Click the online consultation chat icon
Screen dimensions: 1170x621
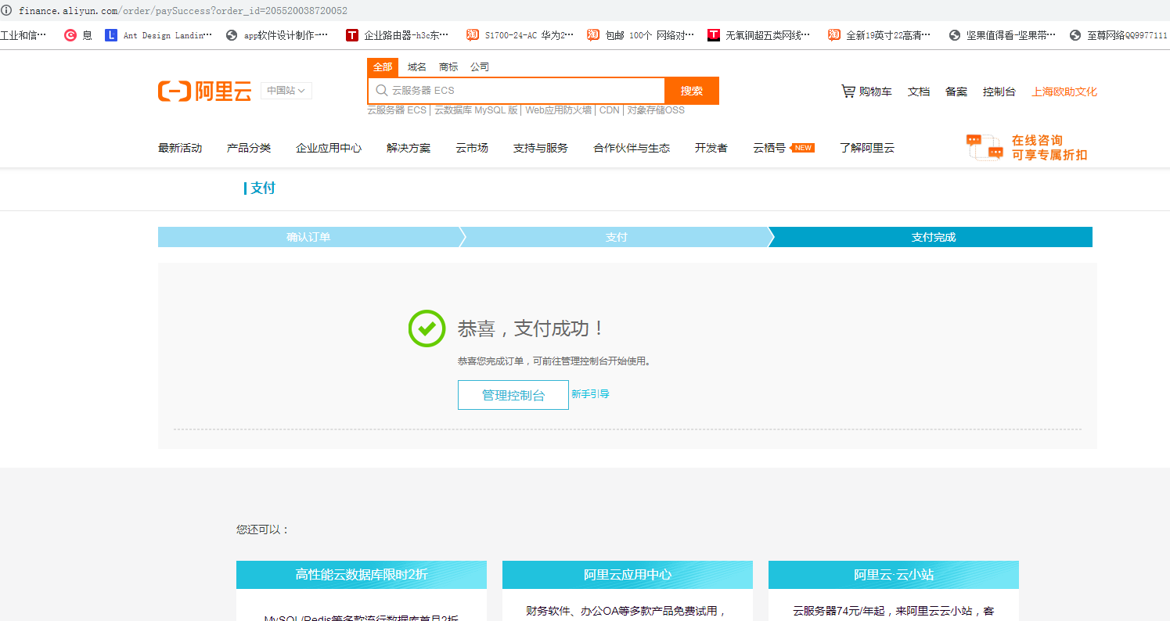(x=985, y=147)
